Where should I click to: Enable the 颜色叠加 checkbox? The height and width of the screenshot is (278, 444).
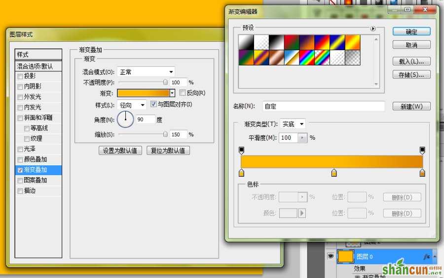20,159
